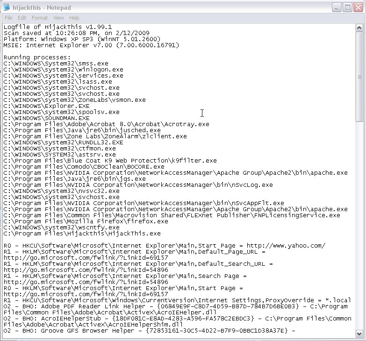Viewport: 366px width, 341px height.
Task: Click the zlclient.exe process line
Action: point(95,136)
